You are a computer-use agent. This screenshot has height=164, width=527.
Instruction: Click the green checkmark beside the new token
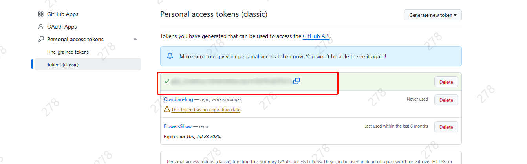pyautogui.click(x=167, y=81)
